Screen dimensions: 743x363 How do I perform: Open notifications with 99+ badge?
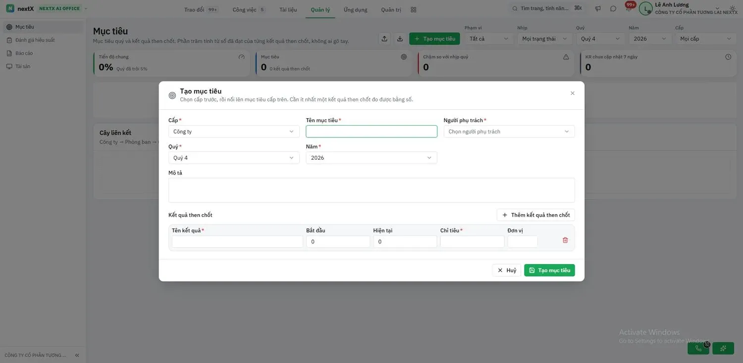click(x=629, y=7)
